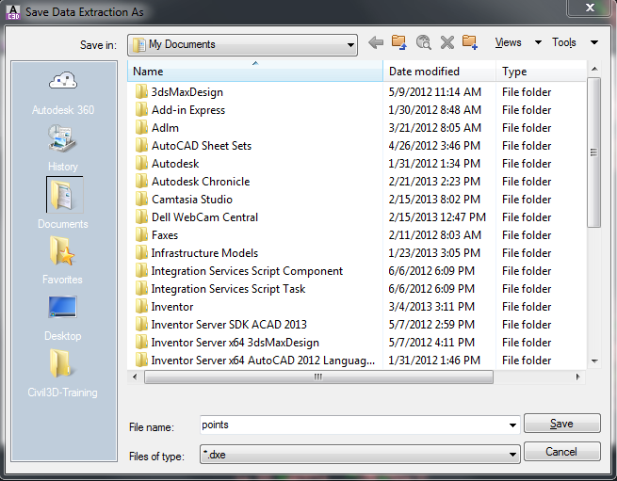
Task: Expand the Save in location dropdown
Action: [x=350, y=45]
